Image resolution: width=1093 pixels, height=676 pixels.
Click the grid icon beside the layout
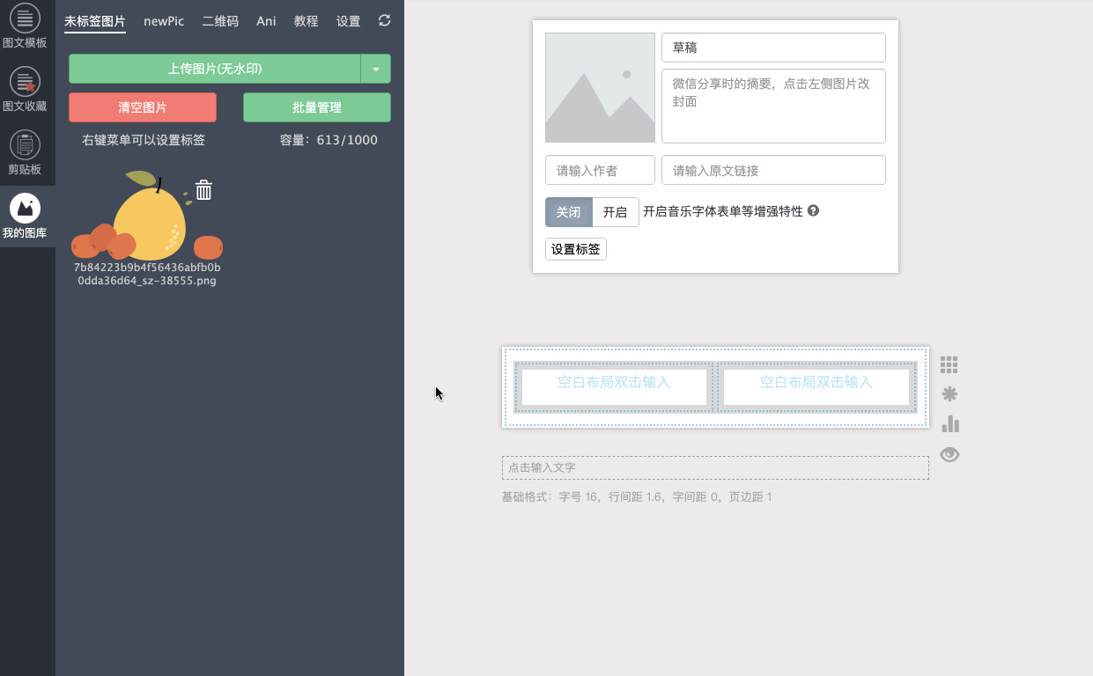pos(949,364)
